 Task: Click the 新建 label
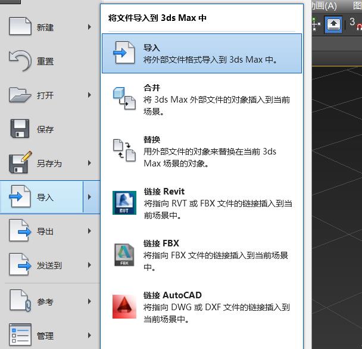pos(45,27)
